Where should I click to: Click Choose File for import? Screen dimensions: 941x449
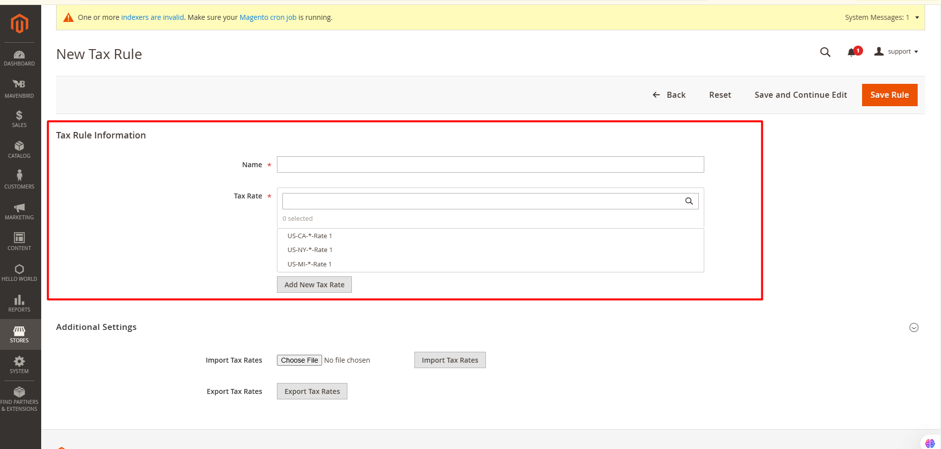coord(299,360)
